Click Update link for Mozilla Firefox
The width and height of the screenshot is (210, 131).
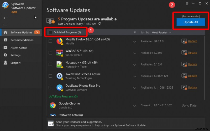[x=192, y=41]
